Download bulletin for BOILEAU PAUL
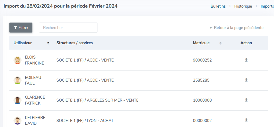Image resolution: width=274 pixels, height=127 pixels. coord(246,80)
